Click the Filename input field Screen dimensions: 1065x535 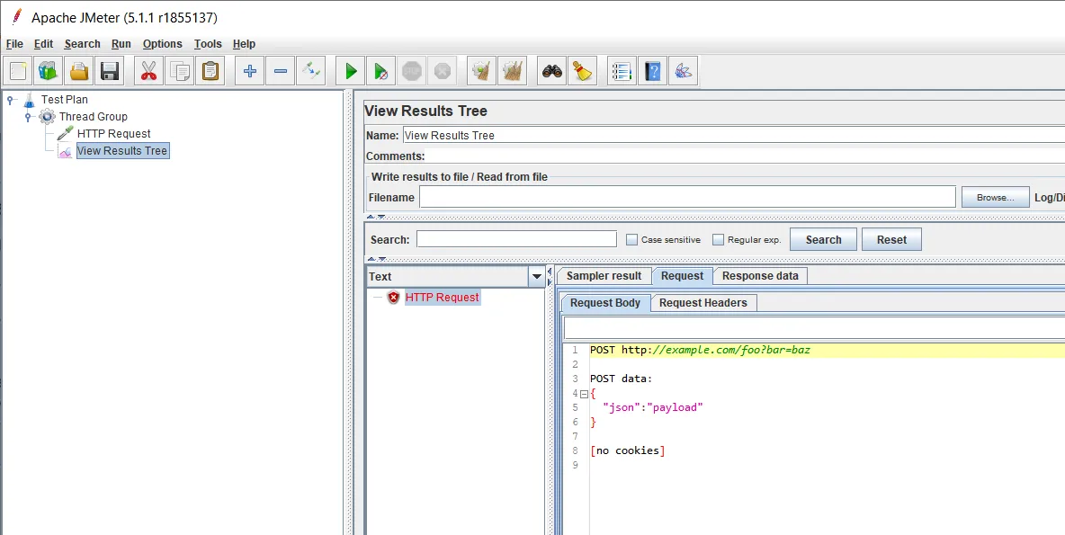pyautogui.click(x=686, y=198)
